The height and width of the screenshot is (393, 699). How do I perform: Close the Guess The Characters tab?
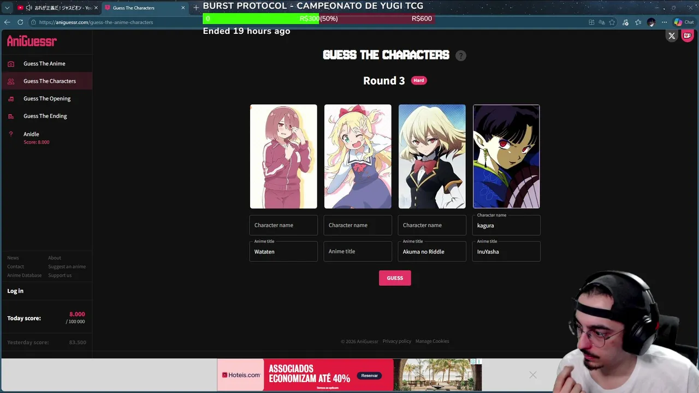pyautogui.click(x=183, y=8)
